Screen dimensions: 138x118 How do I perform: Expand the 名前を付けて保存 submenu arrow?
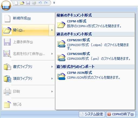point(52,54)
